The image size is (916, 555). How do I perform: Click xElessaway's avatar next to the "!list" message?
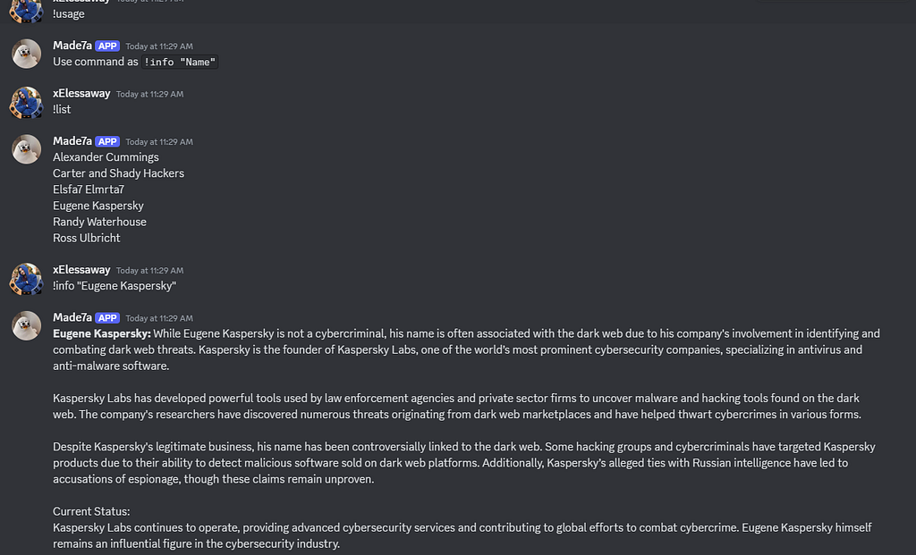pos(26,102)
